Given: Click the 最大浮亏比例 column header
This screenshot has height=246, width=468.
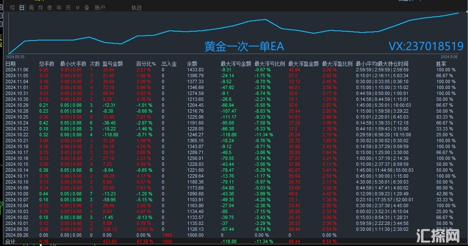Looking at the screenshot, I should pyautogui.click(x=269, y=64).
